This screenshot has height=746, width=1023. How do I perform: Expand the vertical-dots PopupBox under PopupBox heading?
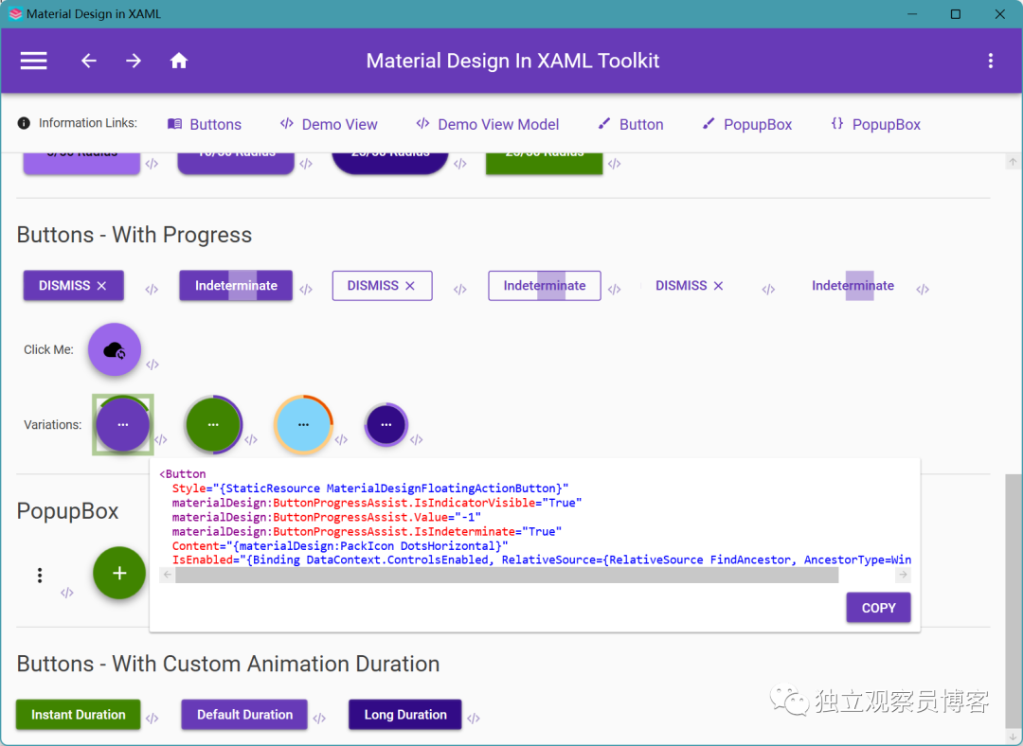coord(40,575)
